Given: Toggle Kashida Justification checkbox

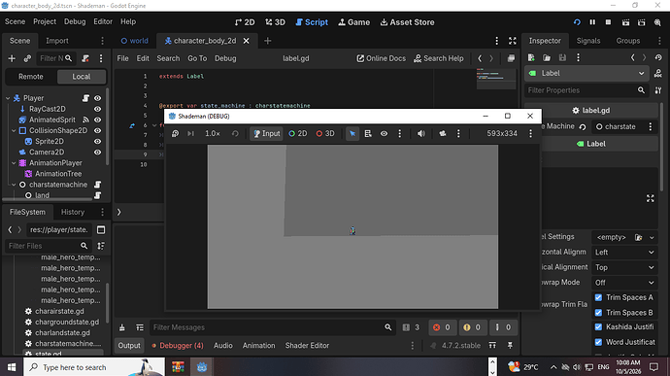Looking at the screenshot, I should point(598,326).
